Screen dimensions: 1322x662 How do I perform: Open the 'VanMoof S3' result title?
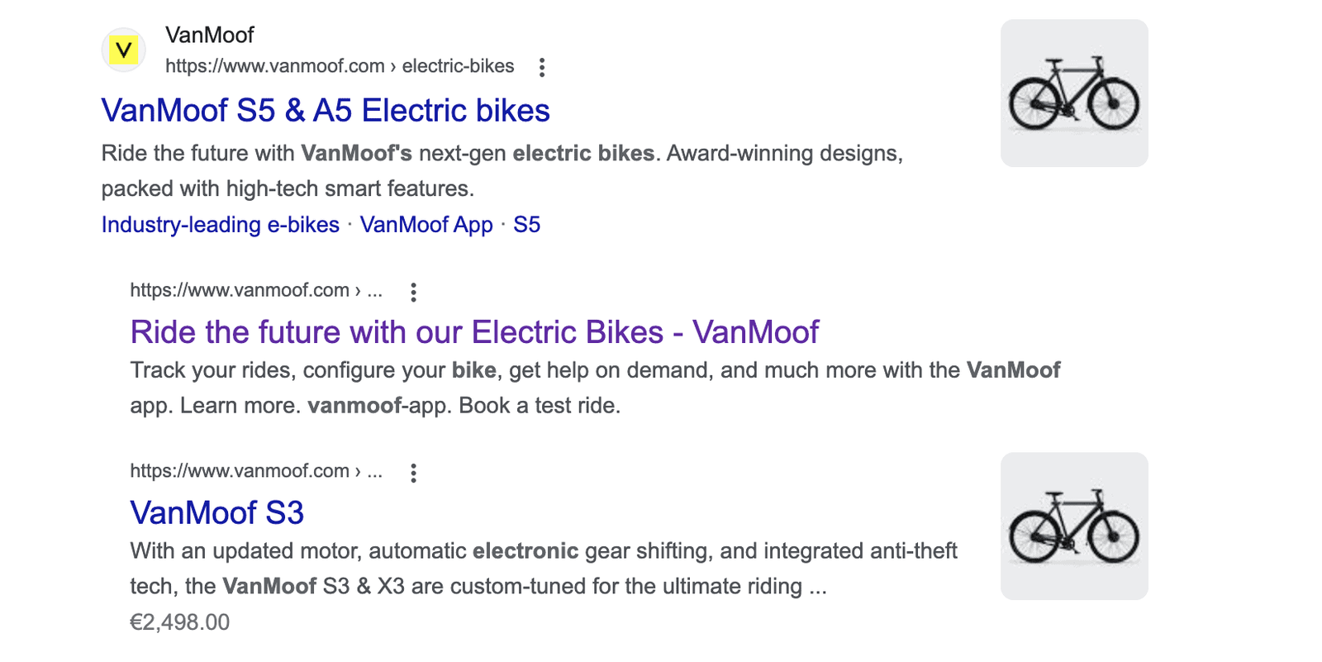(217, 513)
